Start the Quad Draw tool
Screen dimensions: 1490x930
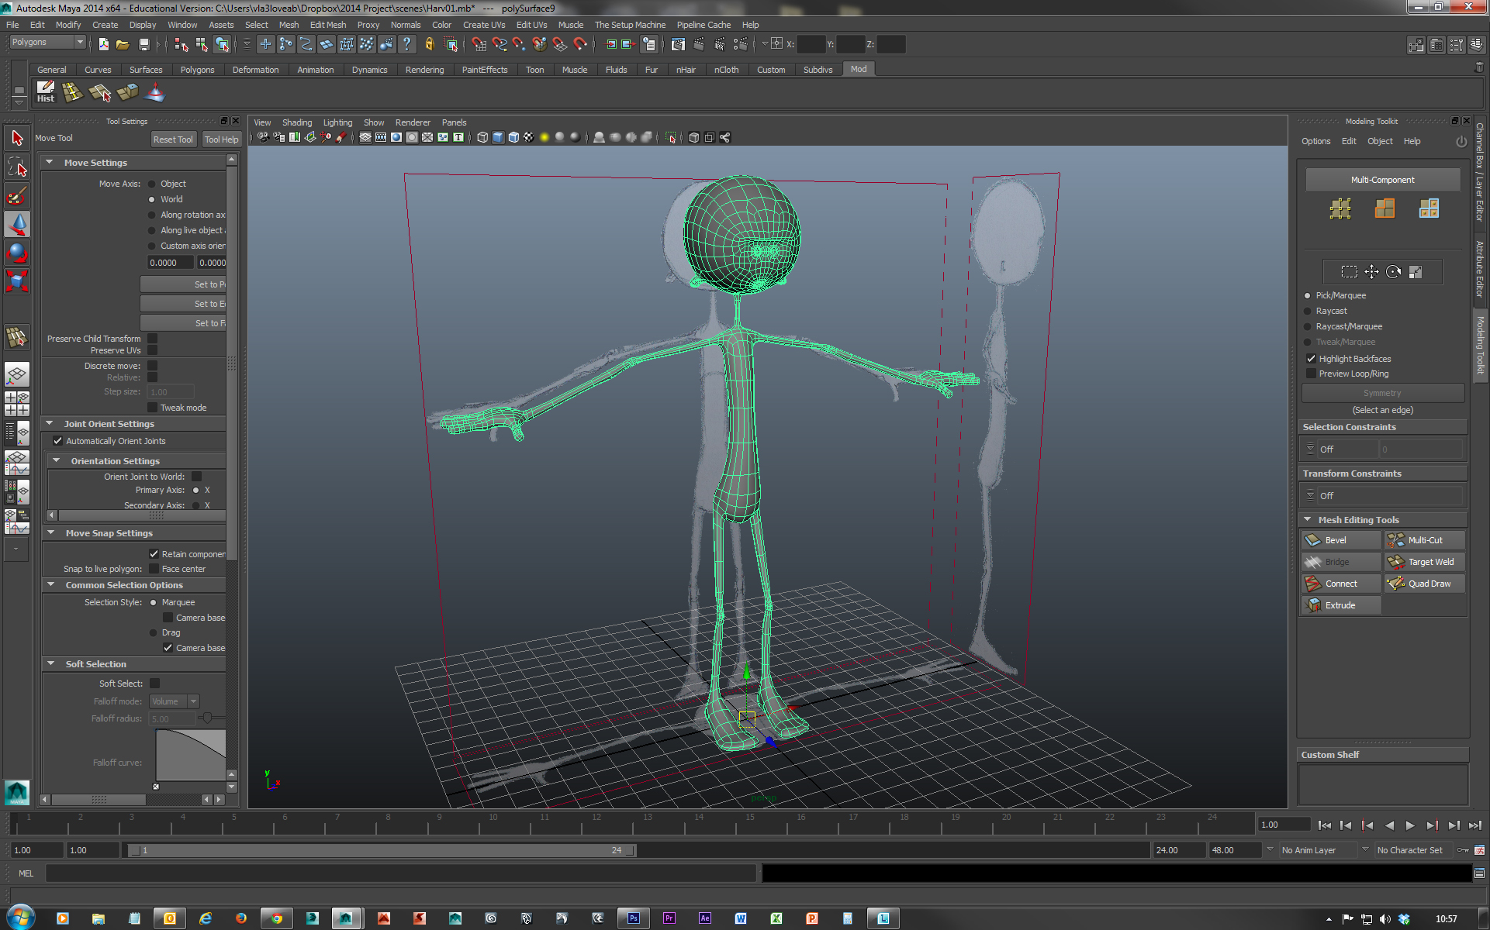tap(1424, 584)
